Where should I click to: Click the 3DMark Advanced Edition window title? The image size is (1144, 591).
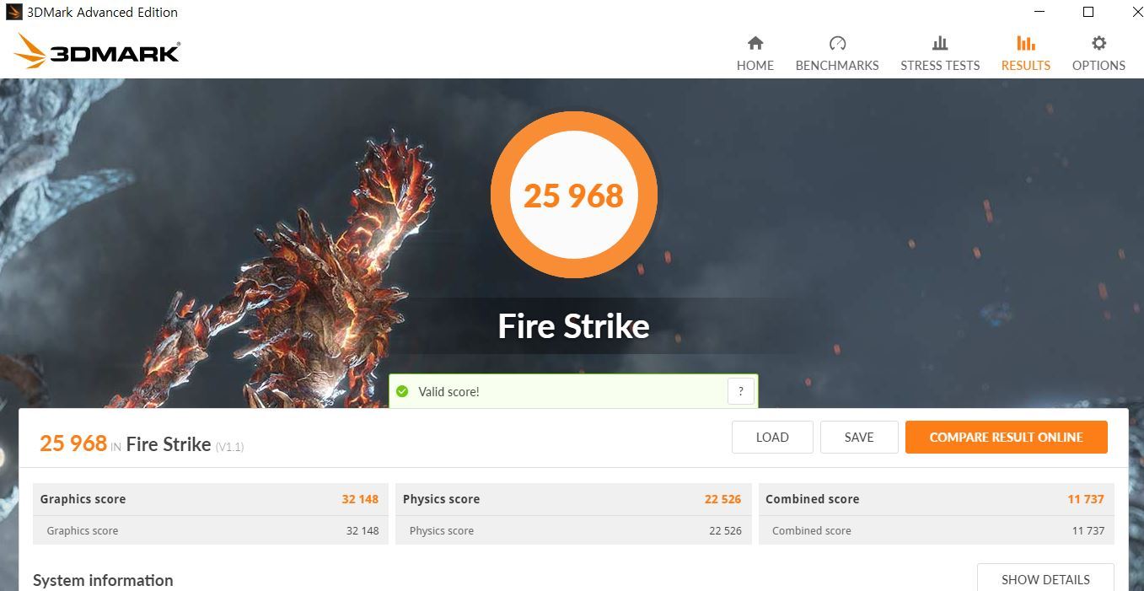pos(102,12)
